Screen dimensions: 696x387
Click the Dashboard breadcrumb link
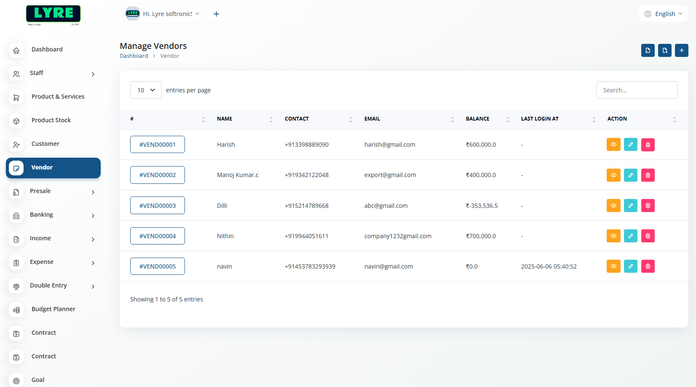[x=134, y=56]
